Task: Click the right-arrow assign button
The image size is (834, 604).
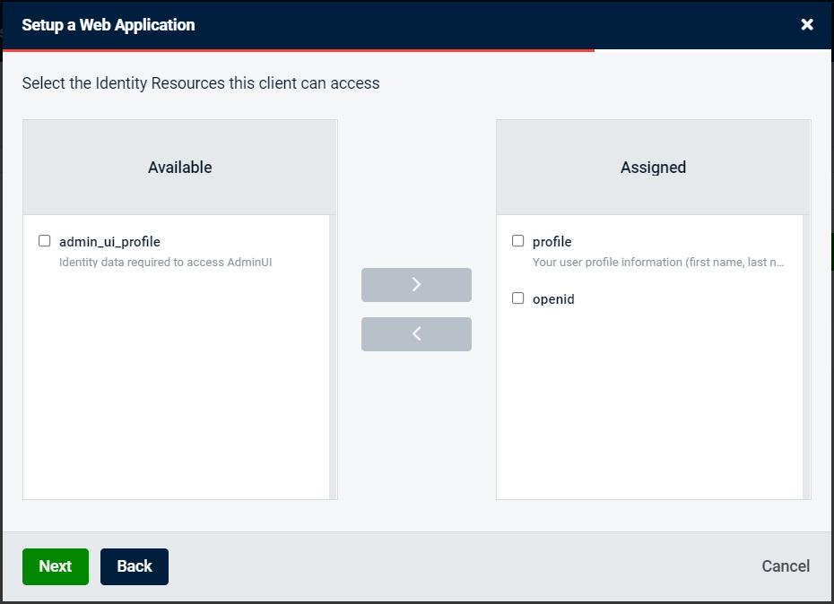Action: (416, 285)
